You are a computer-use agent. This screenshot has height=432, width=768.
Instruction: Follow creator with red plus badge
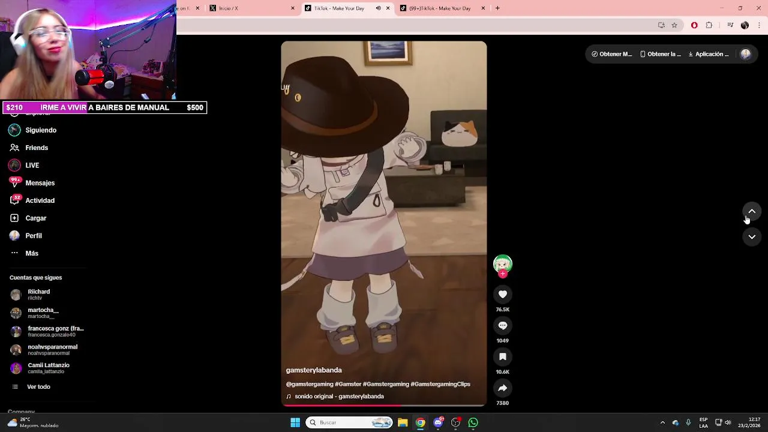coord(503,274)
